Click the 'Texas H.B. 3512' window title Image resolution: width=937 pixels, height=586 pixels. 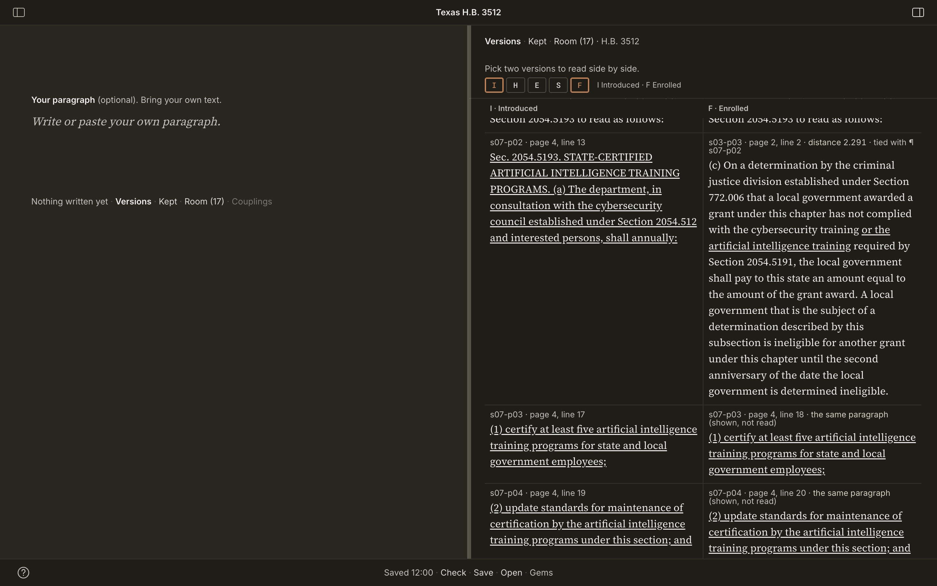[468, 12]
